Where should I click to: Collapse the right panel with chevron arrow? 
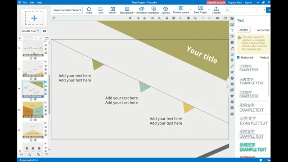tap(227, 87)
